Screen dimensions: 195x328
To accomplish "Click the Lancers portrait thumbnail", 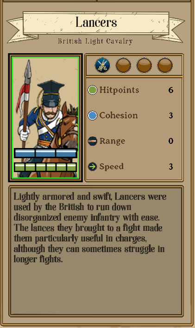I will tap(45, 118).
